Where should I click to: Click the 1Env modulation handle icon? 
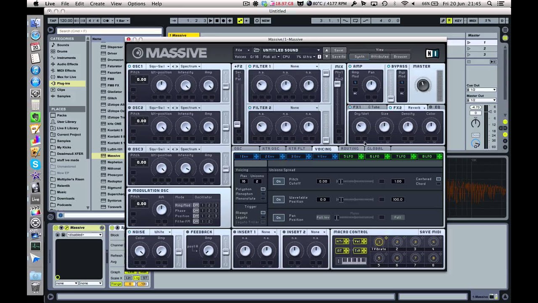256,157
